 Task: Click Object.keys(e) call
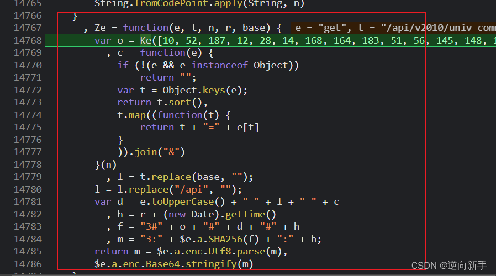(x=202, y=90)
